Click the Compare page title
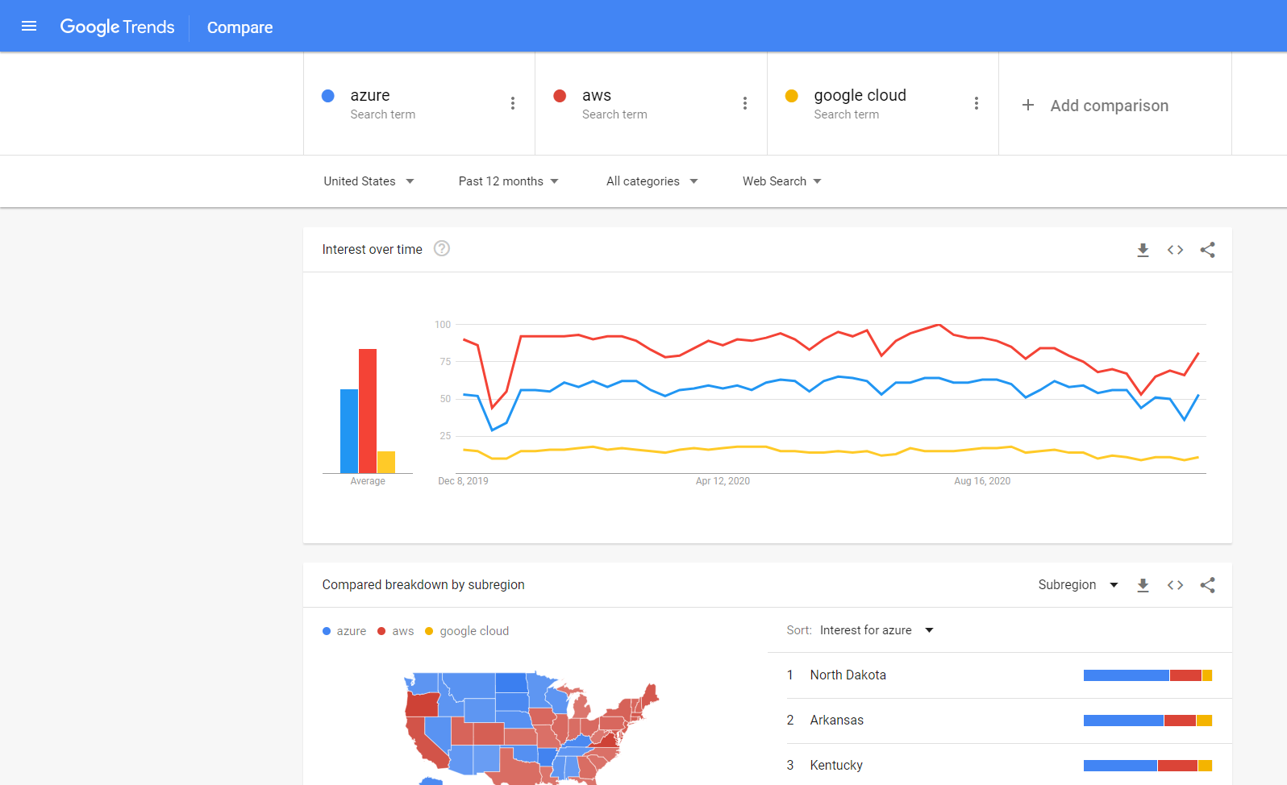 coord(239,27)
